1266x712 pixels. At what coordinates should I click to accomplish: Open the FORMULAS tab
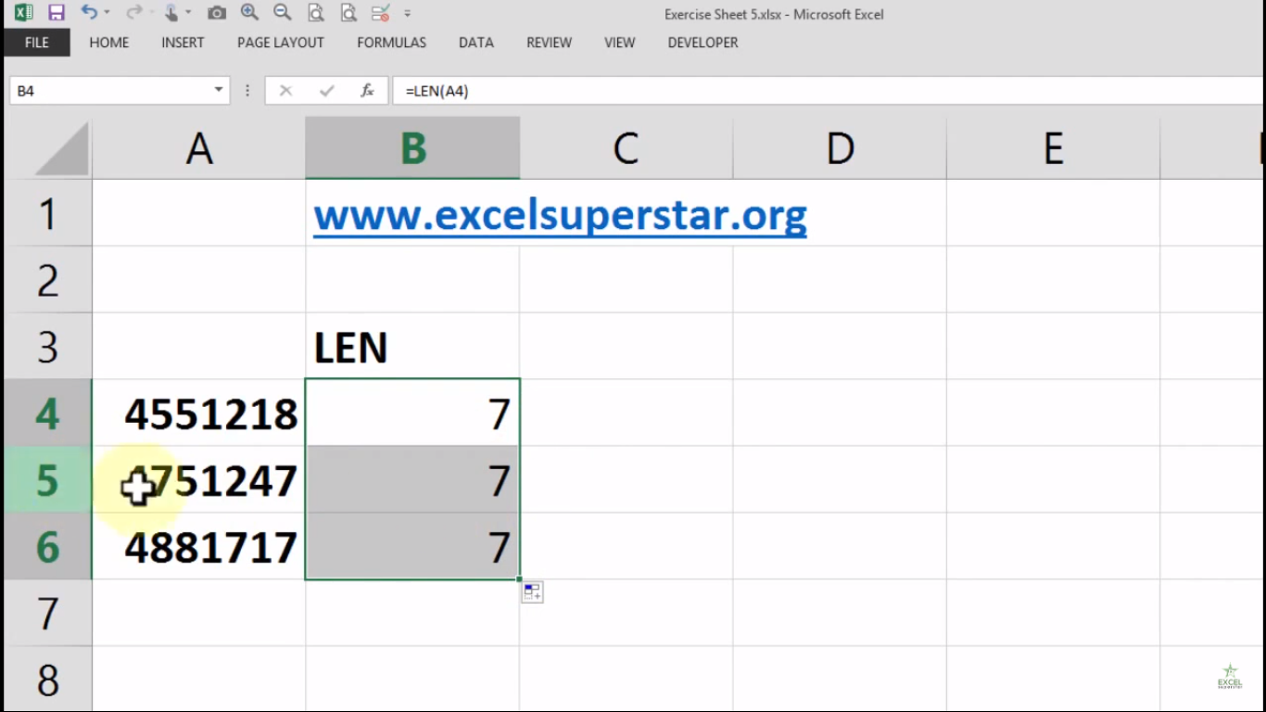click(x=392, y=43)
